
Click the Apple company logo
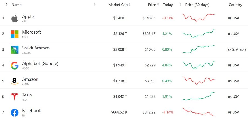click(x=14, y=19)
